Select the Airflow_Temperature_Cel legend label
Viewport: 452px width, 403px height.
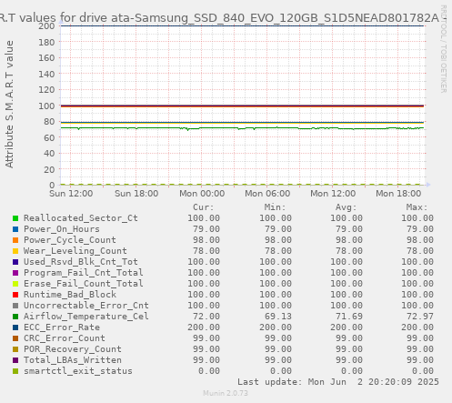(86, 317)
